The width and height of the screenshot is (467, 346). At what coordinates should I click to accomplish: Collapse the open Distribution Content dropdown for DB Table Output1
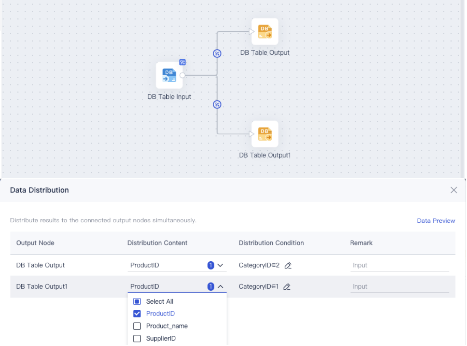[x=220, y=286]
